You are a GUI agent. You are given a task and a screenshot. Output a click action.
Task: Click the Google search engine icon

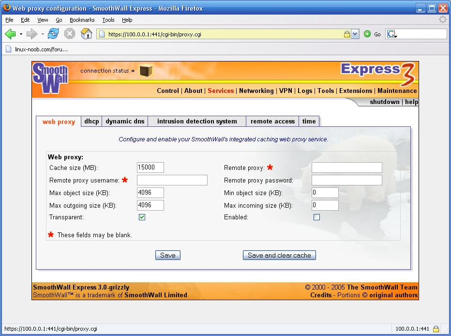392,34
